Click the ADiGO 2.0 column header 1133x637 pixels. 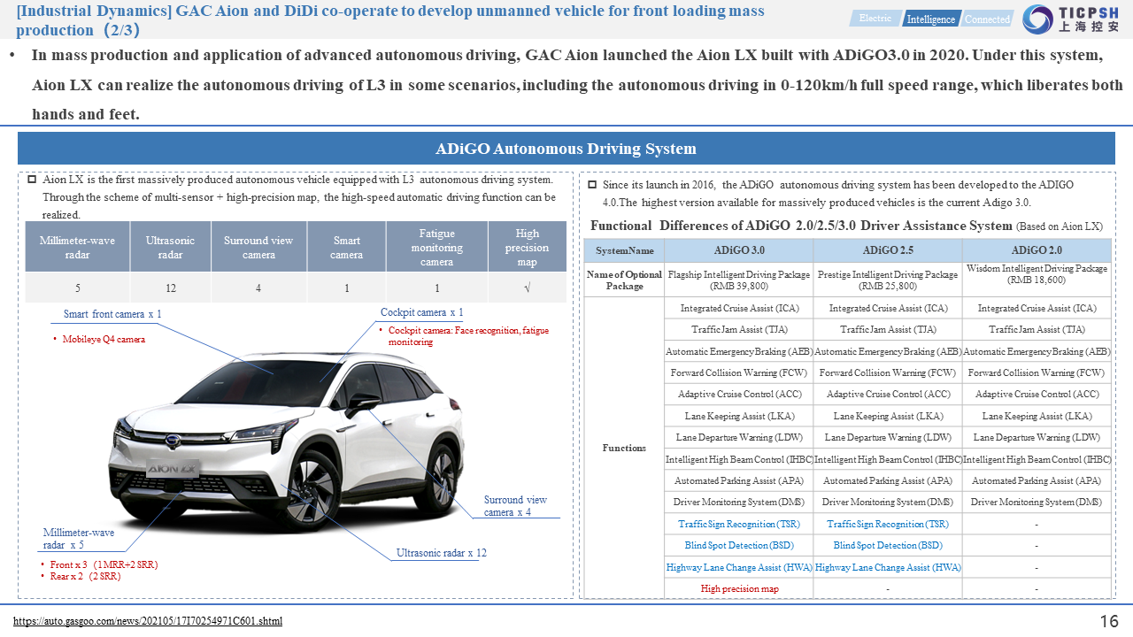click(1036, 250)
